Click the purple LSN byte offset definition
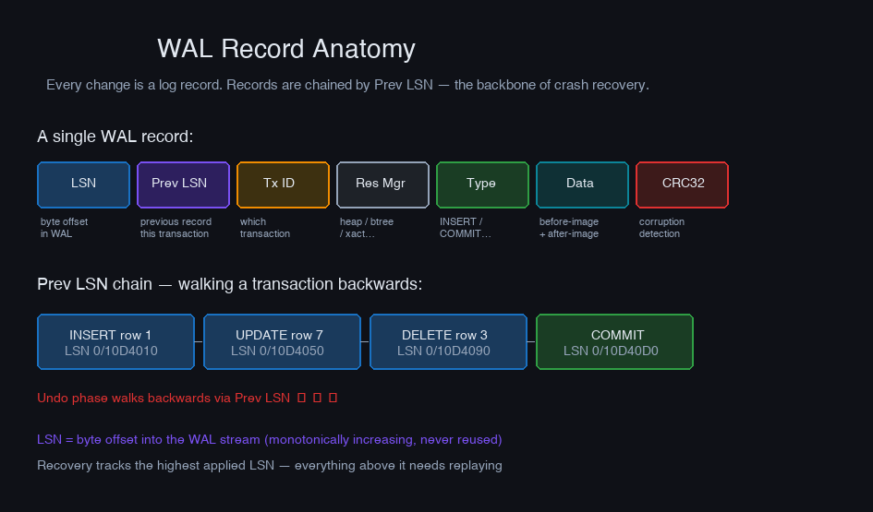This screenshot has width=873, height=512. point(269,440)
